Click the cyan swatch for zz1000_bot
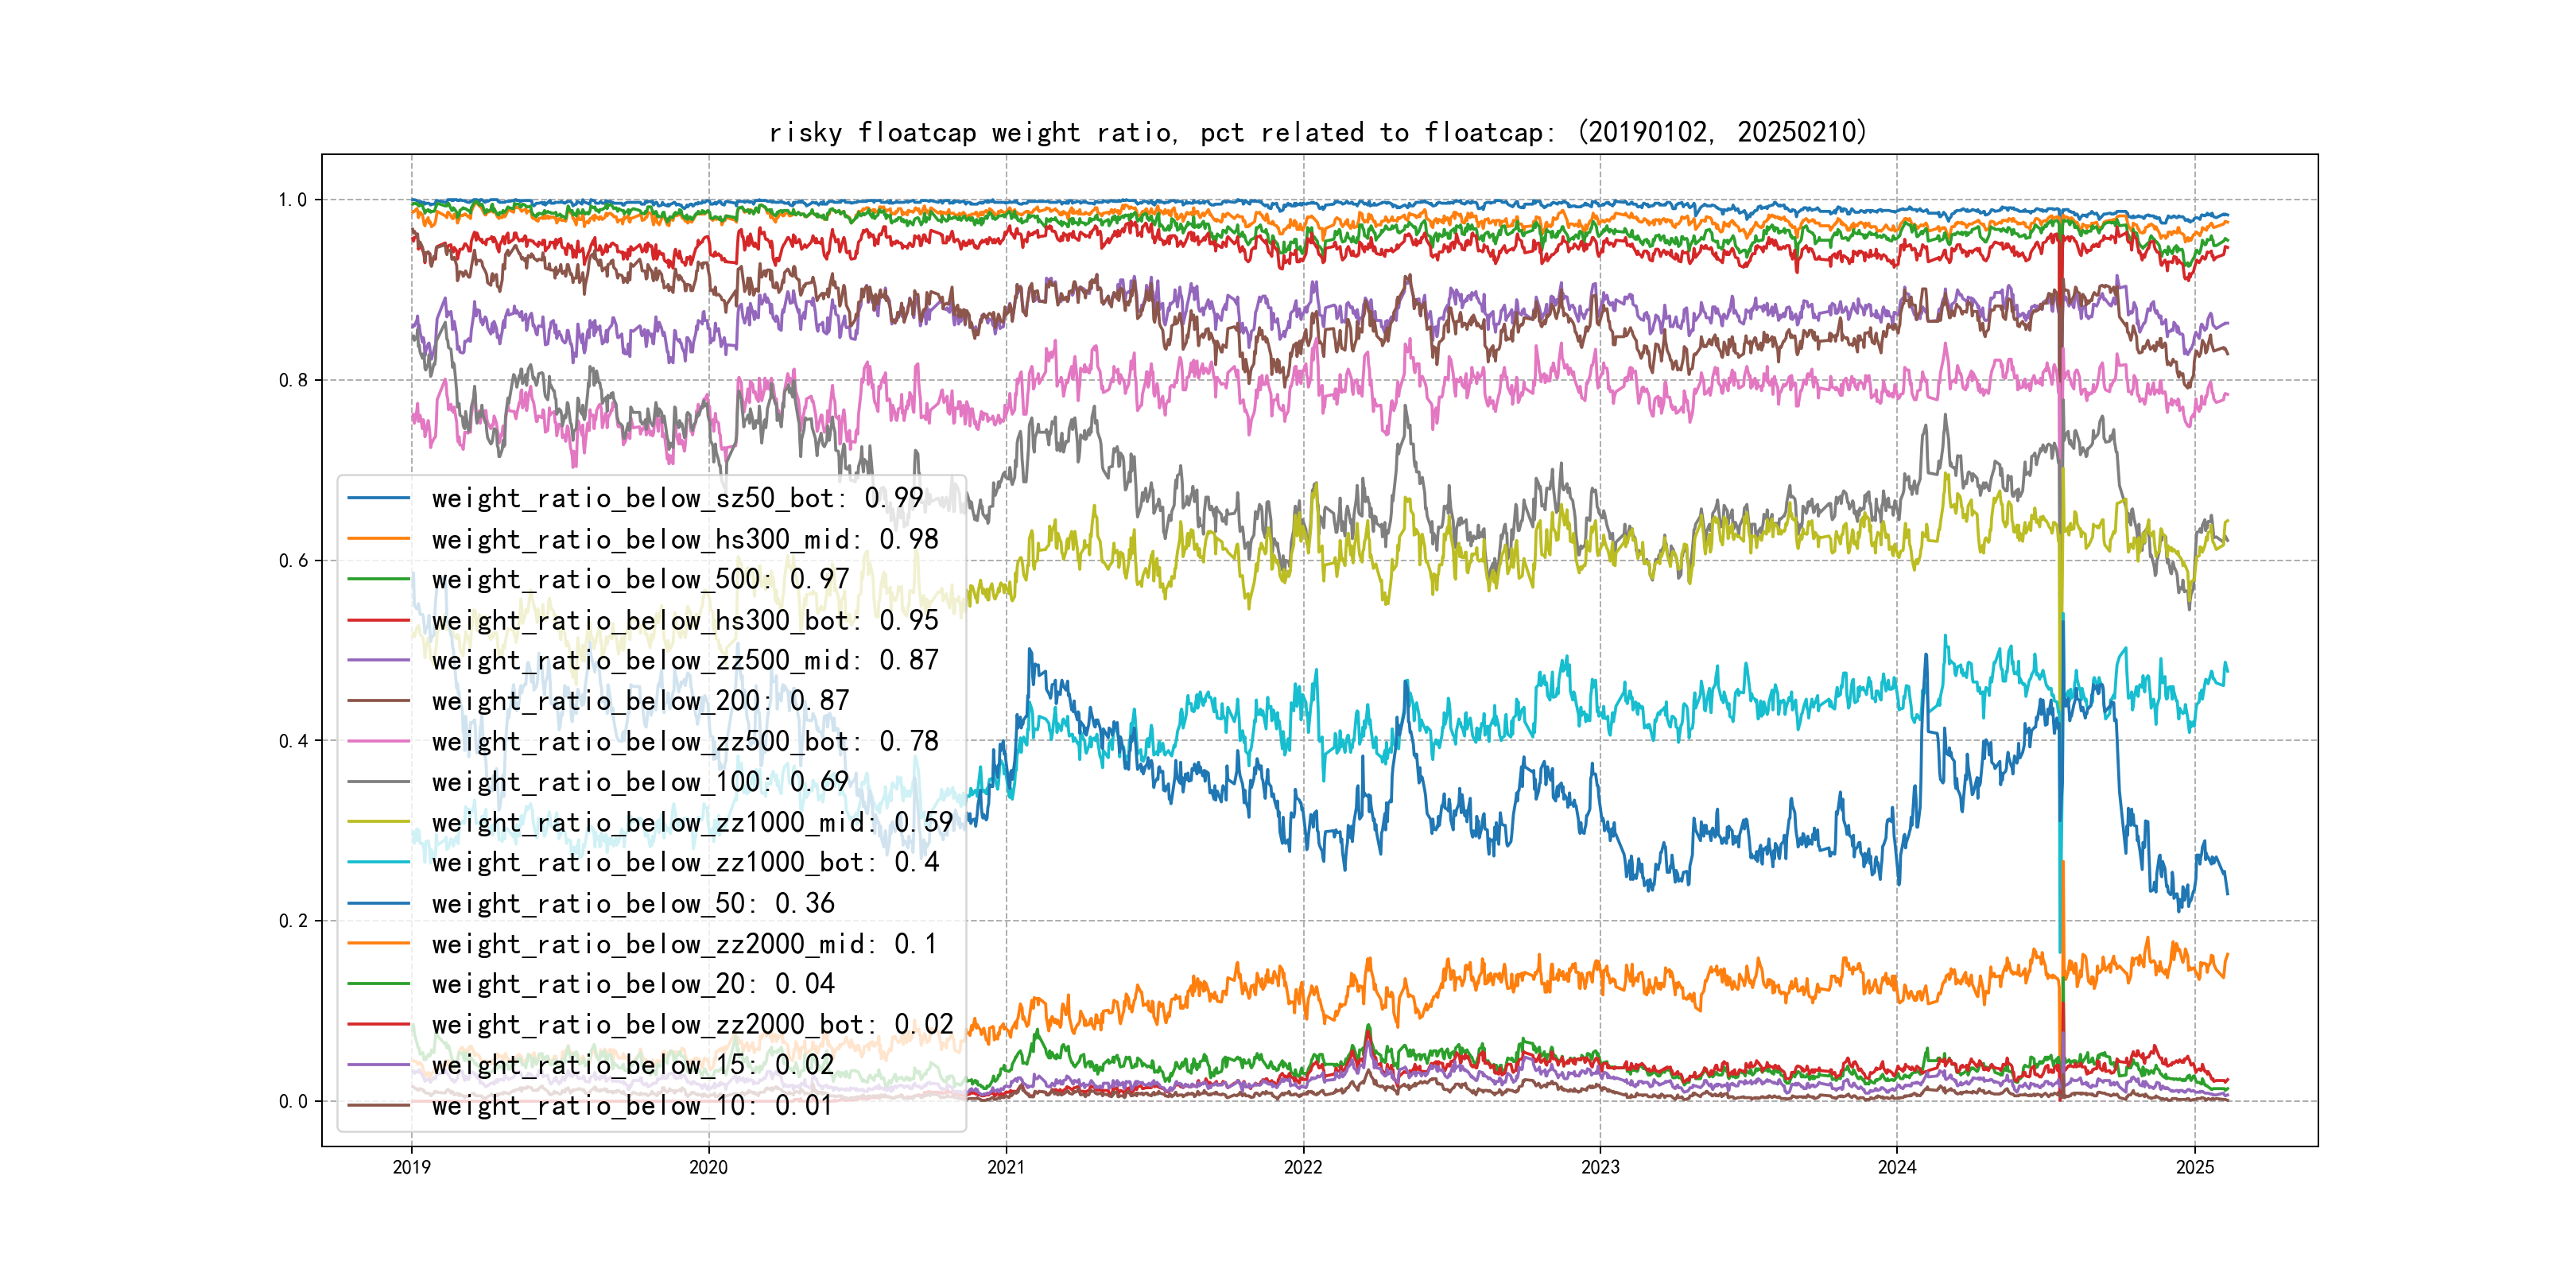 [378, 862]
